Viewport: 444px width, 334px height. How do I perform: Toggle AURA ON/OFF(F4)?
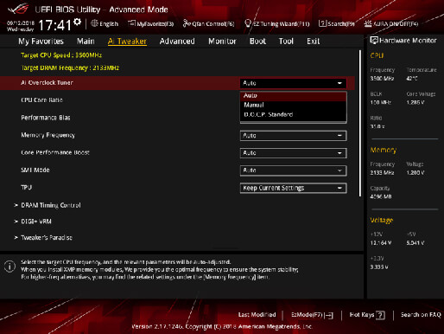click(x=391, y=23)
